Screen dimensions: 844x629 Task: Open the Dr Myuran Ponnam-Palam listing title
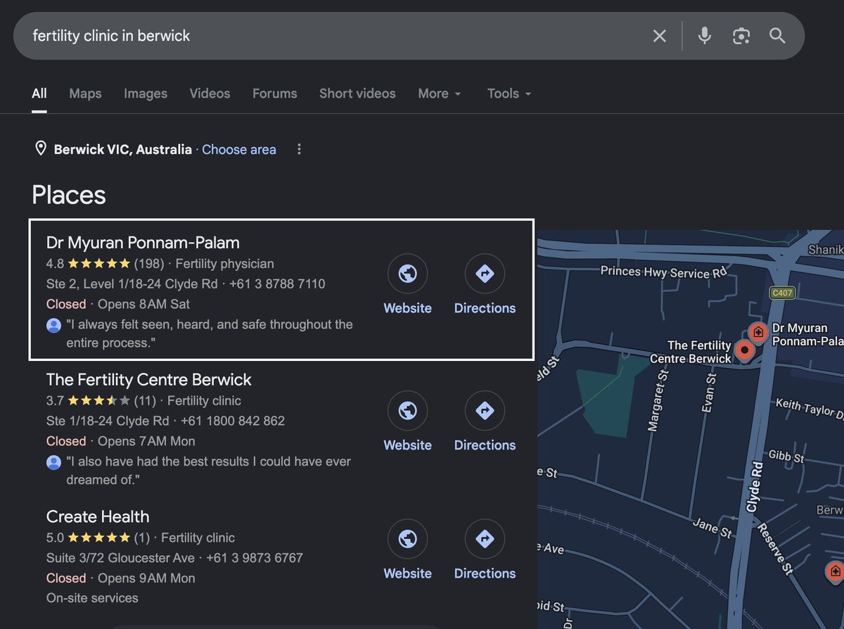click(x=143, y=243)
